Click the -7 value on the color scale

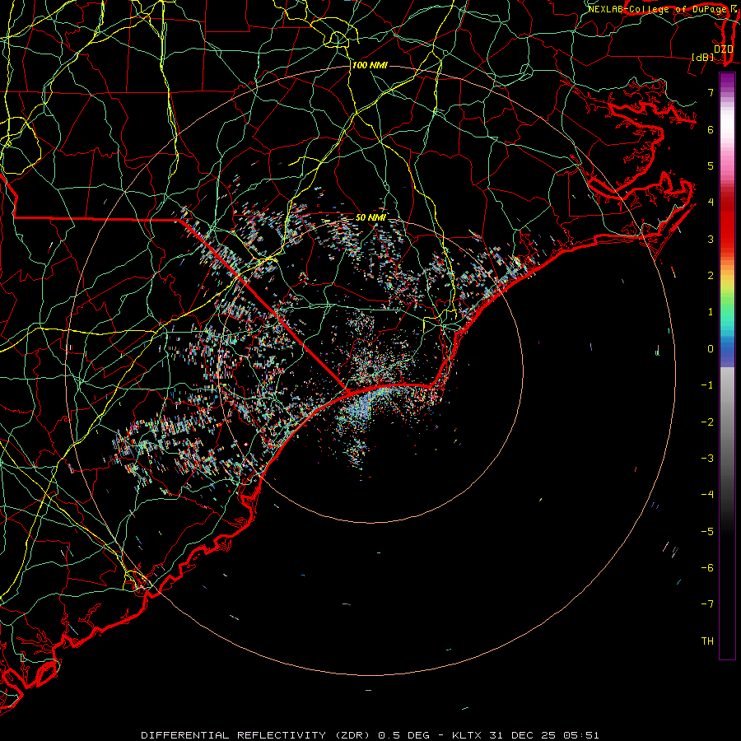coord(707,604)
